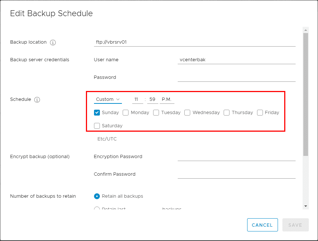Click the Encryption Password field
Screen dimensions: 318x241
coord(236,156)
